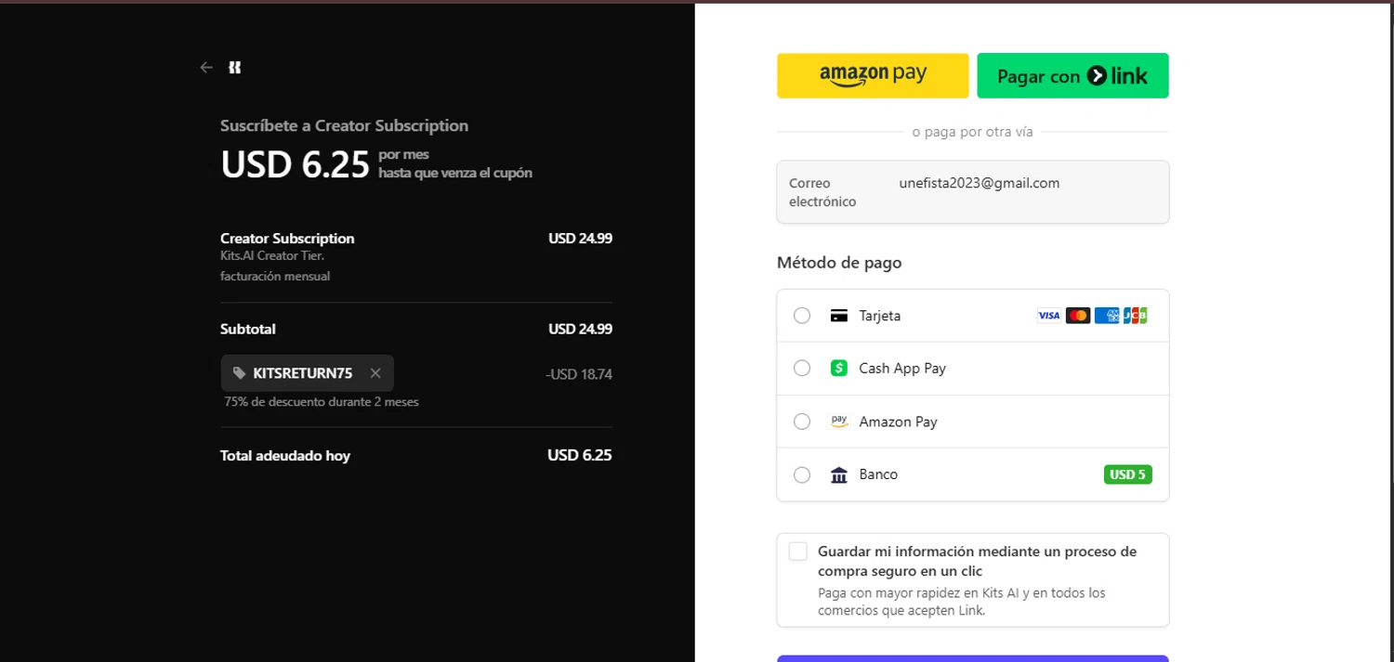Click the Banco label text
The height and width of the screenshot is (662, 1394).
(878, 474)
